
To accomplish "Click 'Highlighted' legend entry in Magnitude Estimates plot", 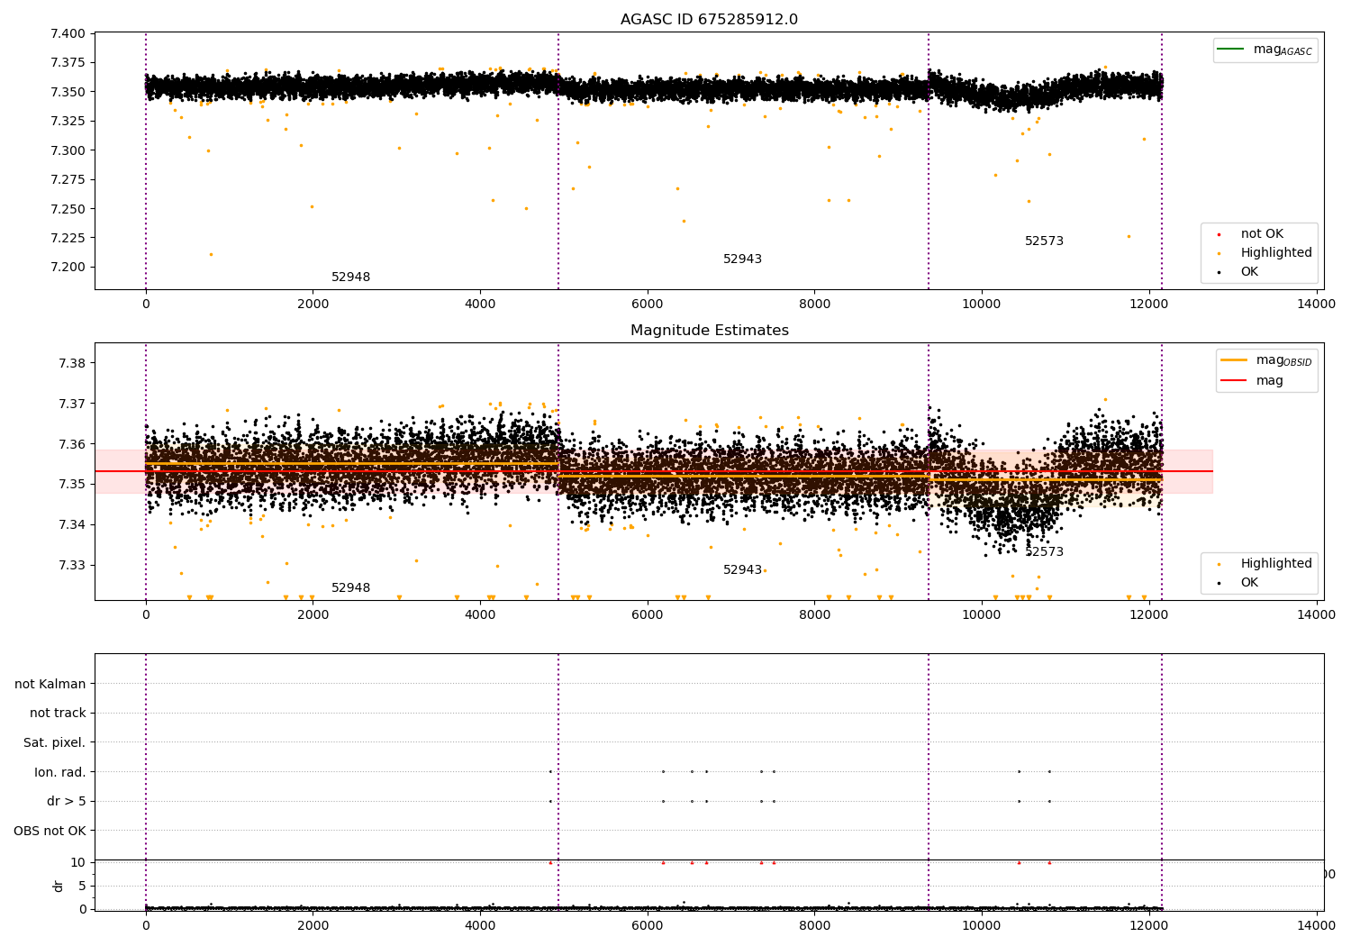I will (1265, 564).
